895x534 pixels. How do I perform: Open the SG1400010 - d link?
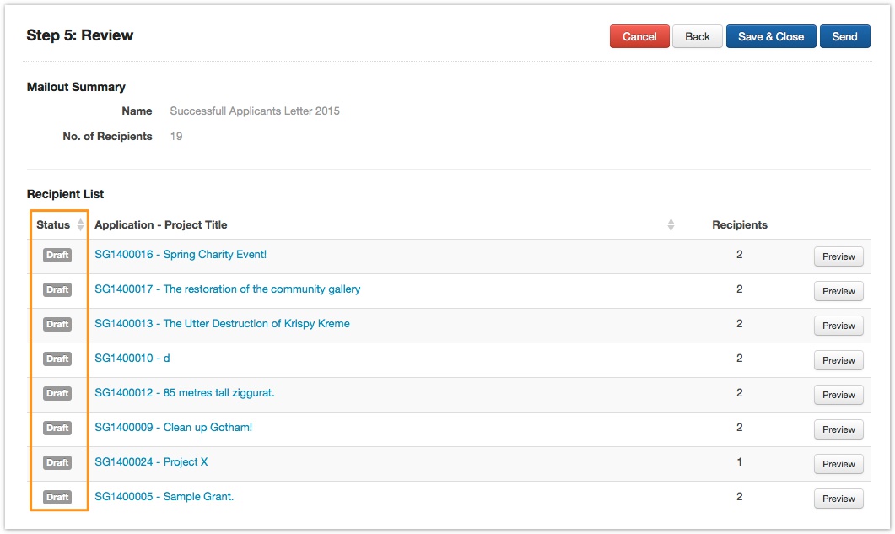[132, 359]
